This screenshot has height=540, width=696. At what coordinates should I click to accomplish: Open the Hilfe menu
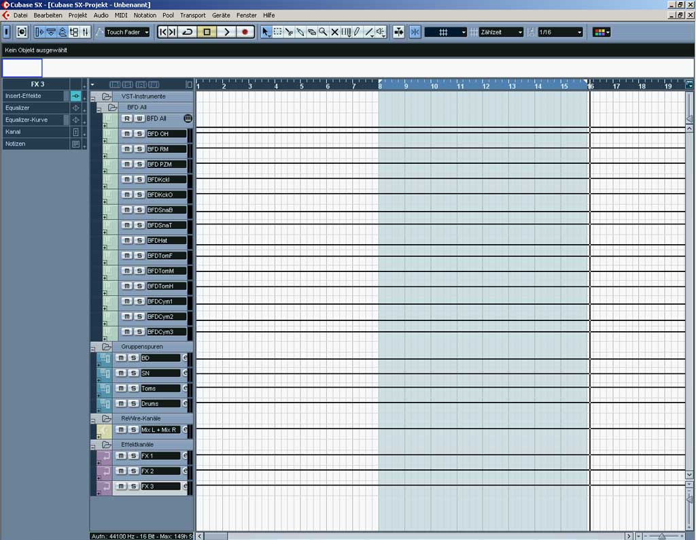[269, 15]
